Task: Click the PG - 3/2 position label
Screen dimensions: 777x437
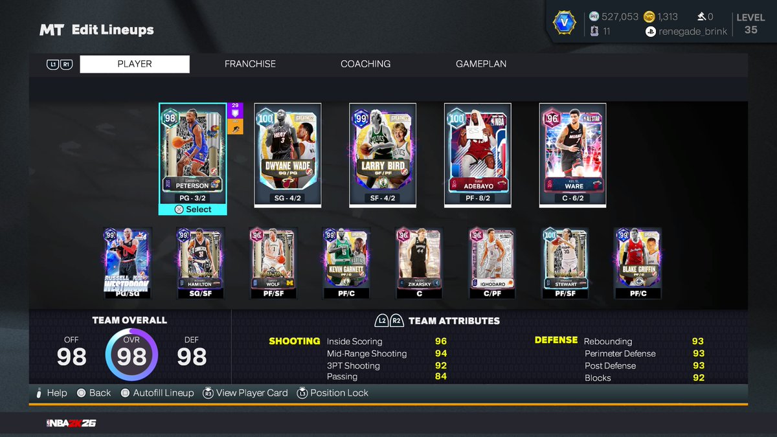Action: coord(192,198)
